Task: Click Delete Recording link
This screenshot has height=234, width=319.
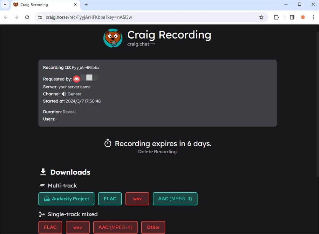Action: coord(157,152)
